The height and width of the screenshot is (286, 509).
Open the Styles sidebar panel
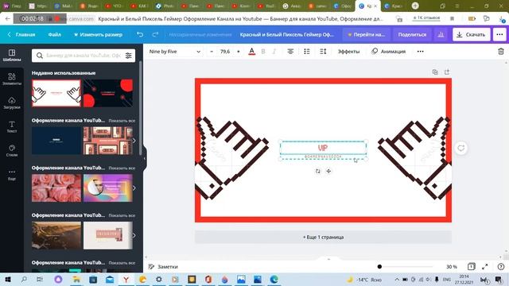(12, 150)
